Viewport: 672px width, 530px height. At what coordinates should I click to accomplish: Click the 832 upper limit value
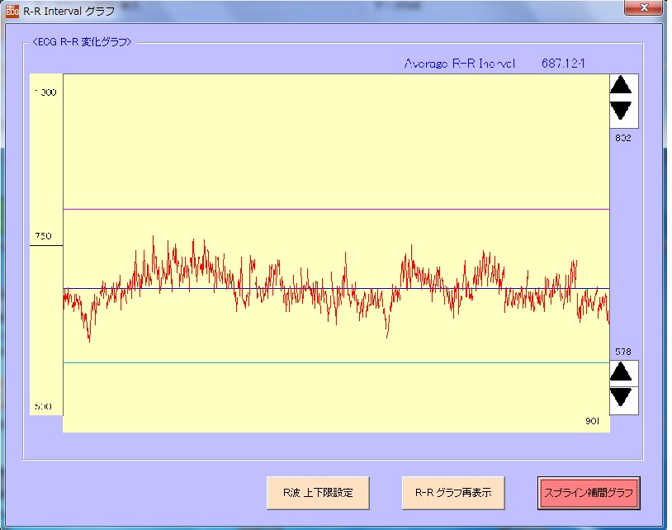coord(622,138)
